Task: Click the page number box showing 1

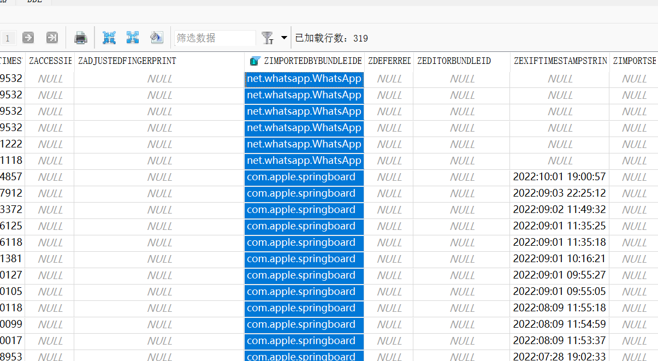Action: point(8,38)
